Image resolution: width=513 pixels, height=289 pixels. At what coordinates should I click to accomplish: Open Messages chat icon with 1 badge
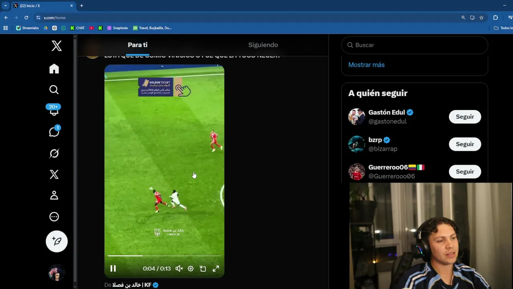coord(54,131)
